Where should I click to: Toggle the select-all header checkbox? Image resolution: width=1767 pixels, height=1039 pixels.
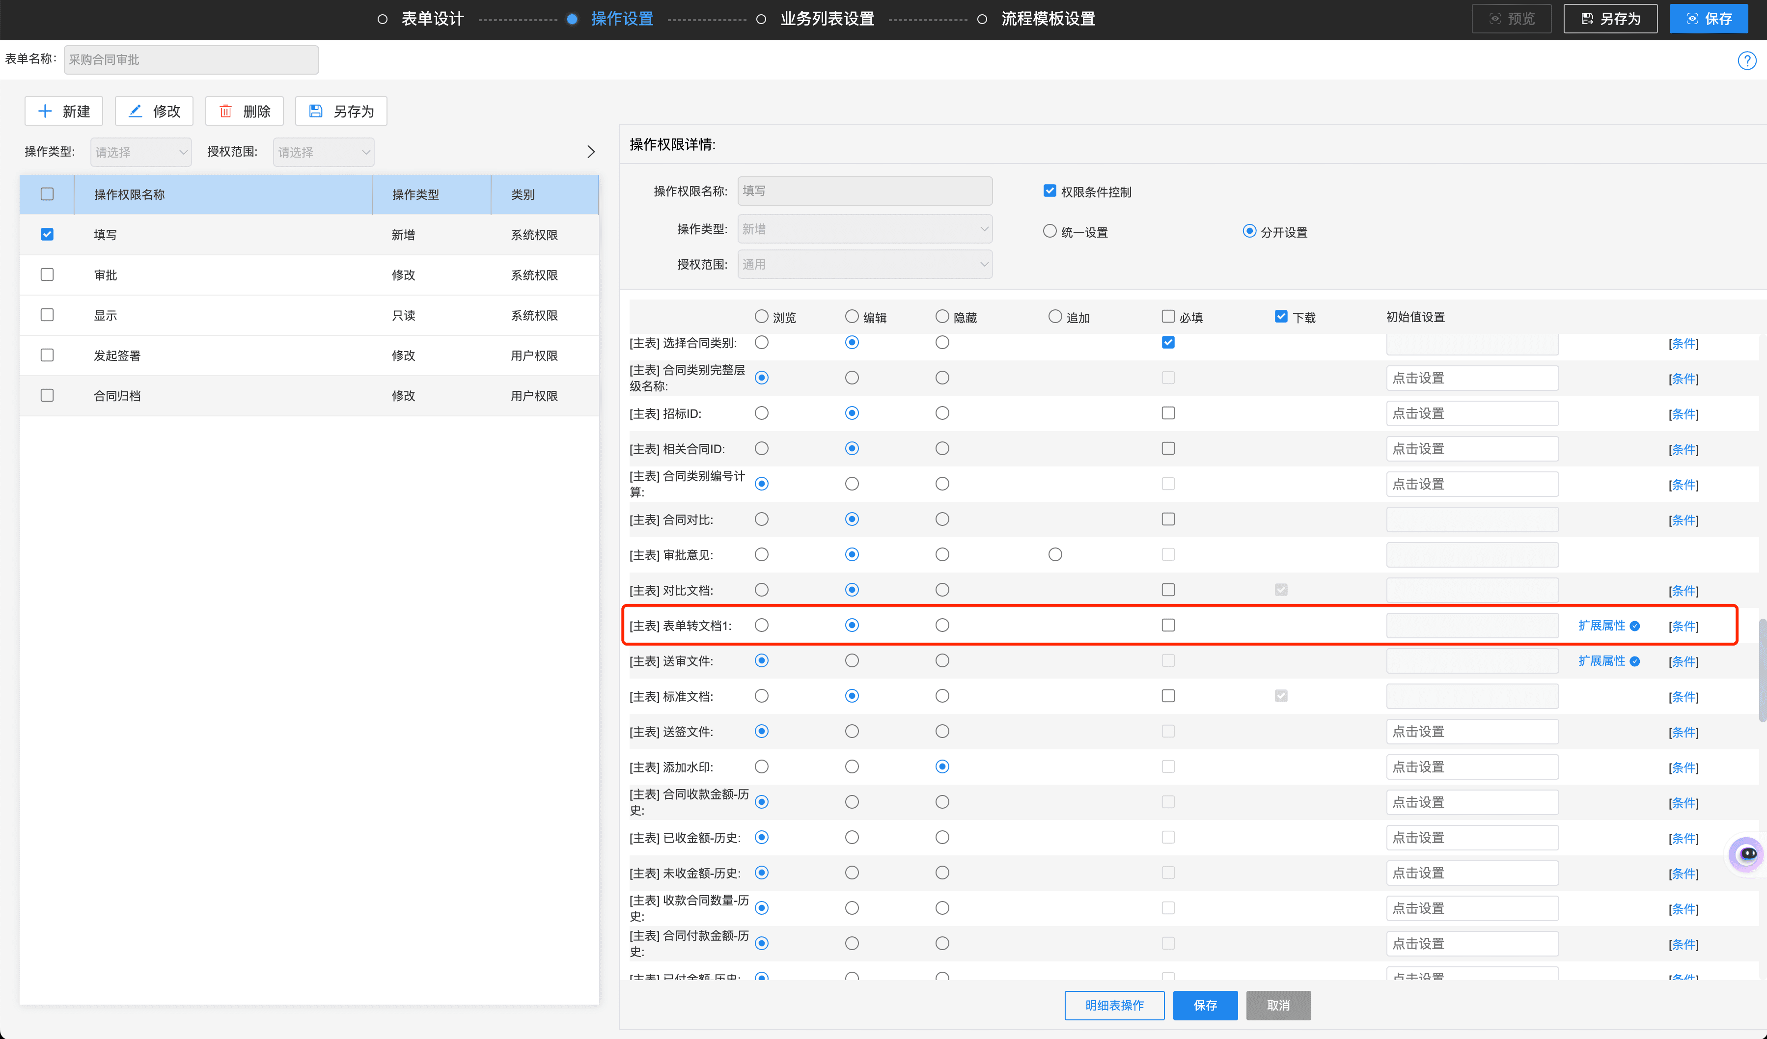tap(47, 194)
